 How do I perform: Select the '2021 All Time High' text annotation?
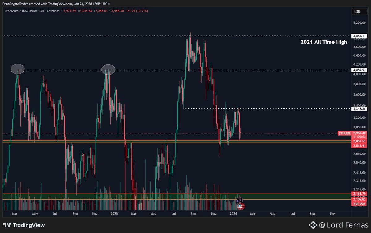click(324, 42)
